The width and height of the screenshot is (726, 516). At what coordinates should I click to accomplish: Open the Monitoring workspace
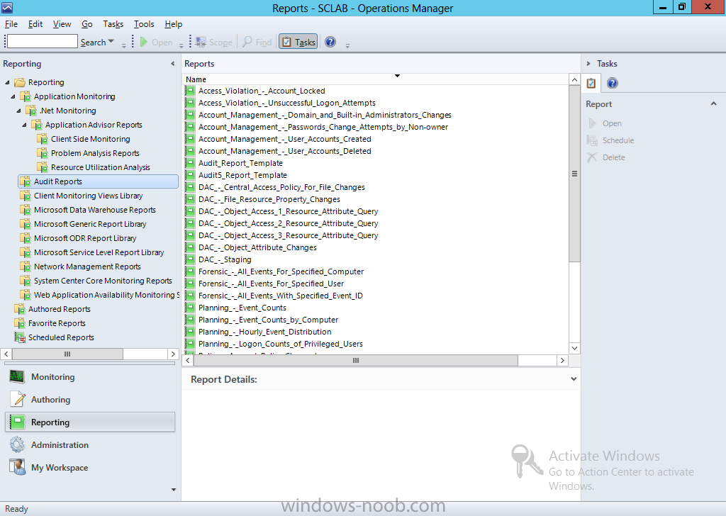pyautogui.click(x=90, y=376)
